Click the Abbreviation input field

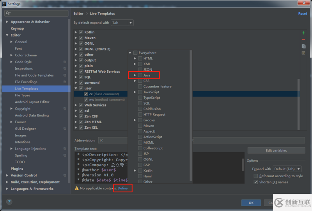[x=113, y=140]
